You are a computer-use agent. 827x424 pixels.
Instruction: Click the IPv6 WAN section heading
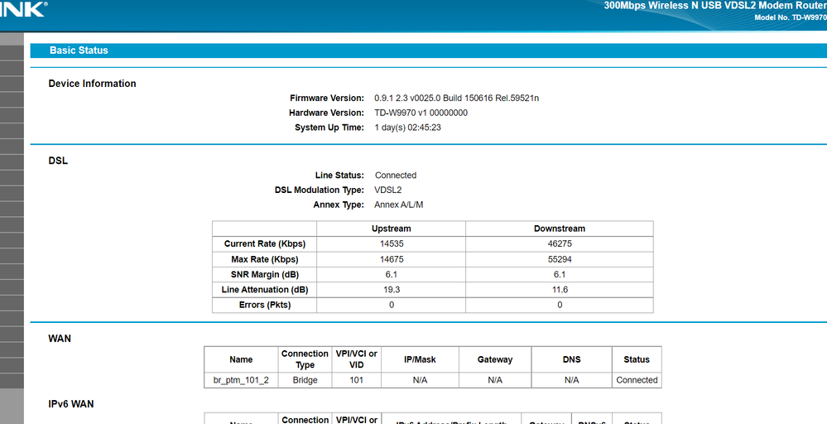[70, 404]
